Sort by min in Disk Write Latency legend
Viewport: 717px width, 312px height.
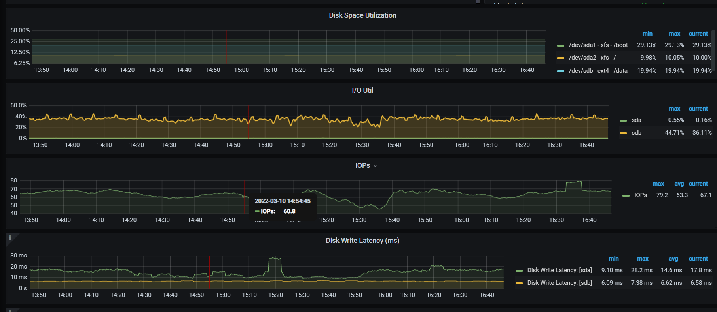coord(613,259)
